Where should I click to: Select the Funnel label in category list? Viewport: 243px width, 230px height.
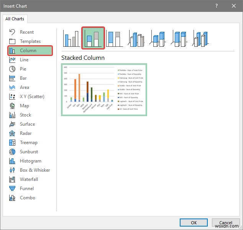[x=27, y=189]
